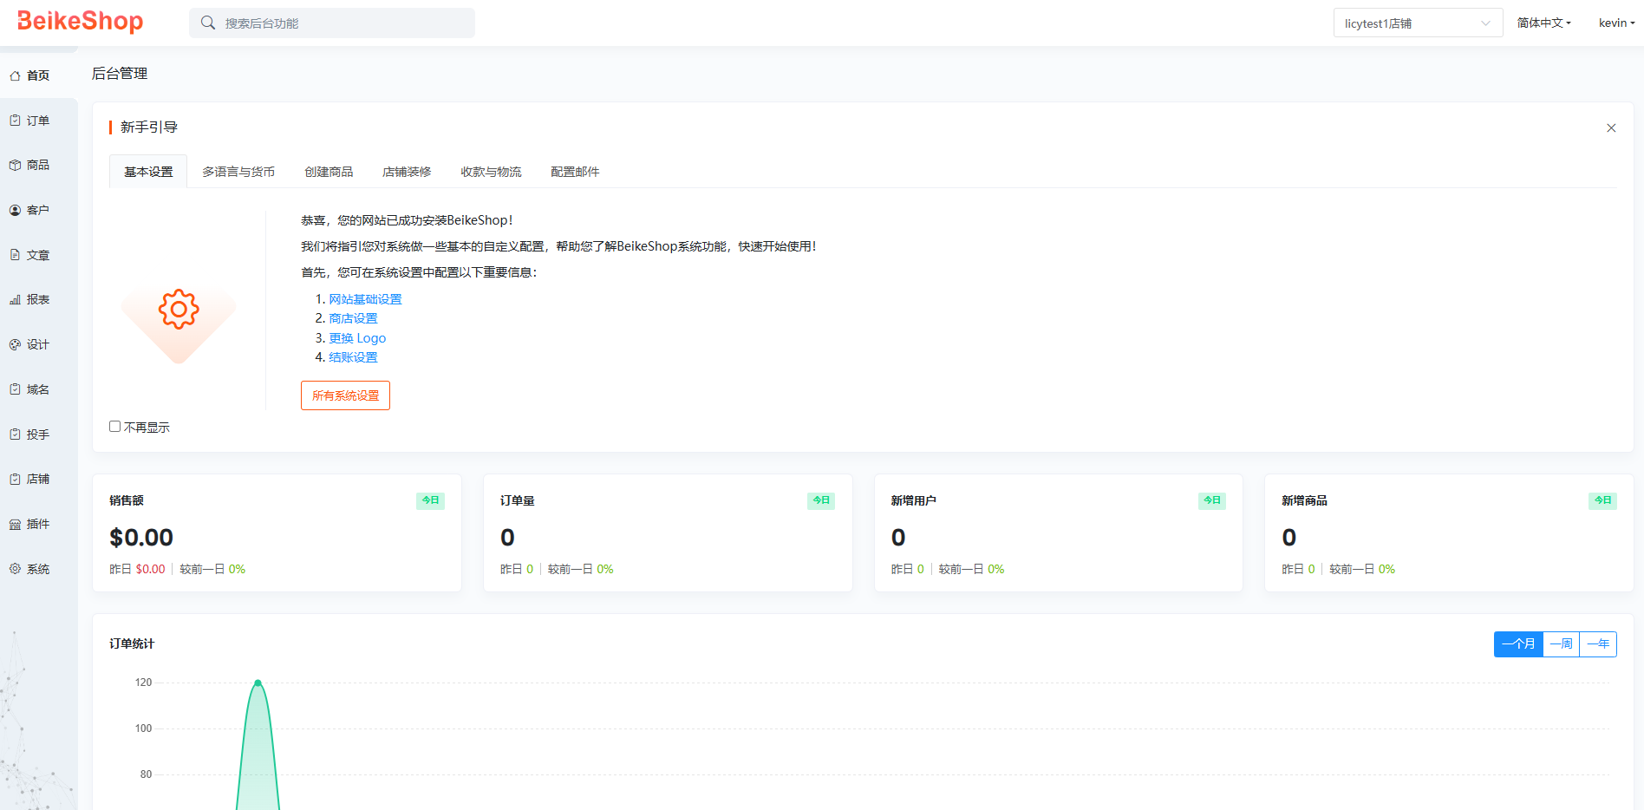This screenshot has width=1644, height=810.
Task: Open the 网站基础设置 link
Action: tap(365, 299)
